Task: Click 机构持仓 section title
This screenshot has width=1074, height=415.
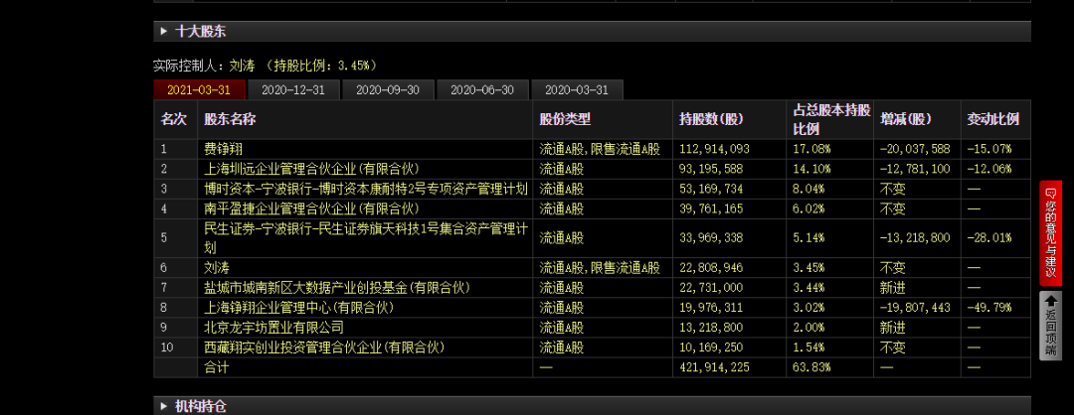Action: coord(201,406)
